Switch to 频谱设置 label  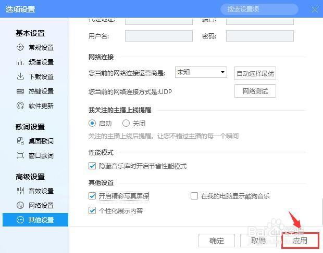(41, 62)
